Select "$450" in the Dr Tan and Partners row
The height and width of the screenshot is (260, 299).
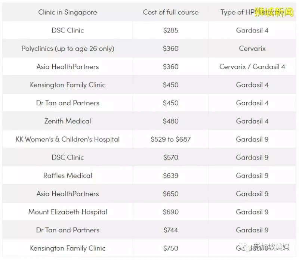pos(171,103)
